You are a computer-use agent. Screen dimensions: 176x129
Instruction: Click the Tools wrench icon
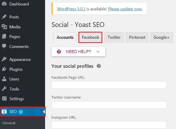point(4,89)
